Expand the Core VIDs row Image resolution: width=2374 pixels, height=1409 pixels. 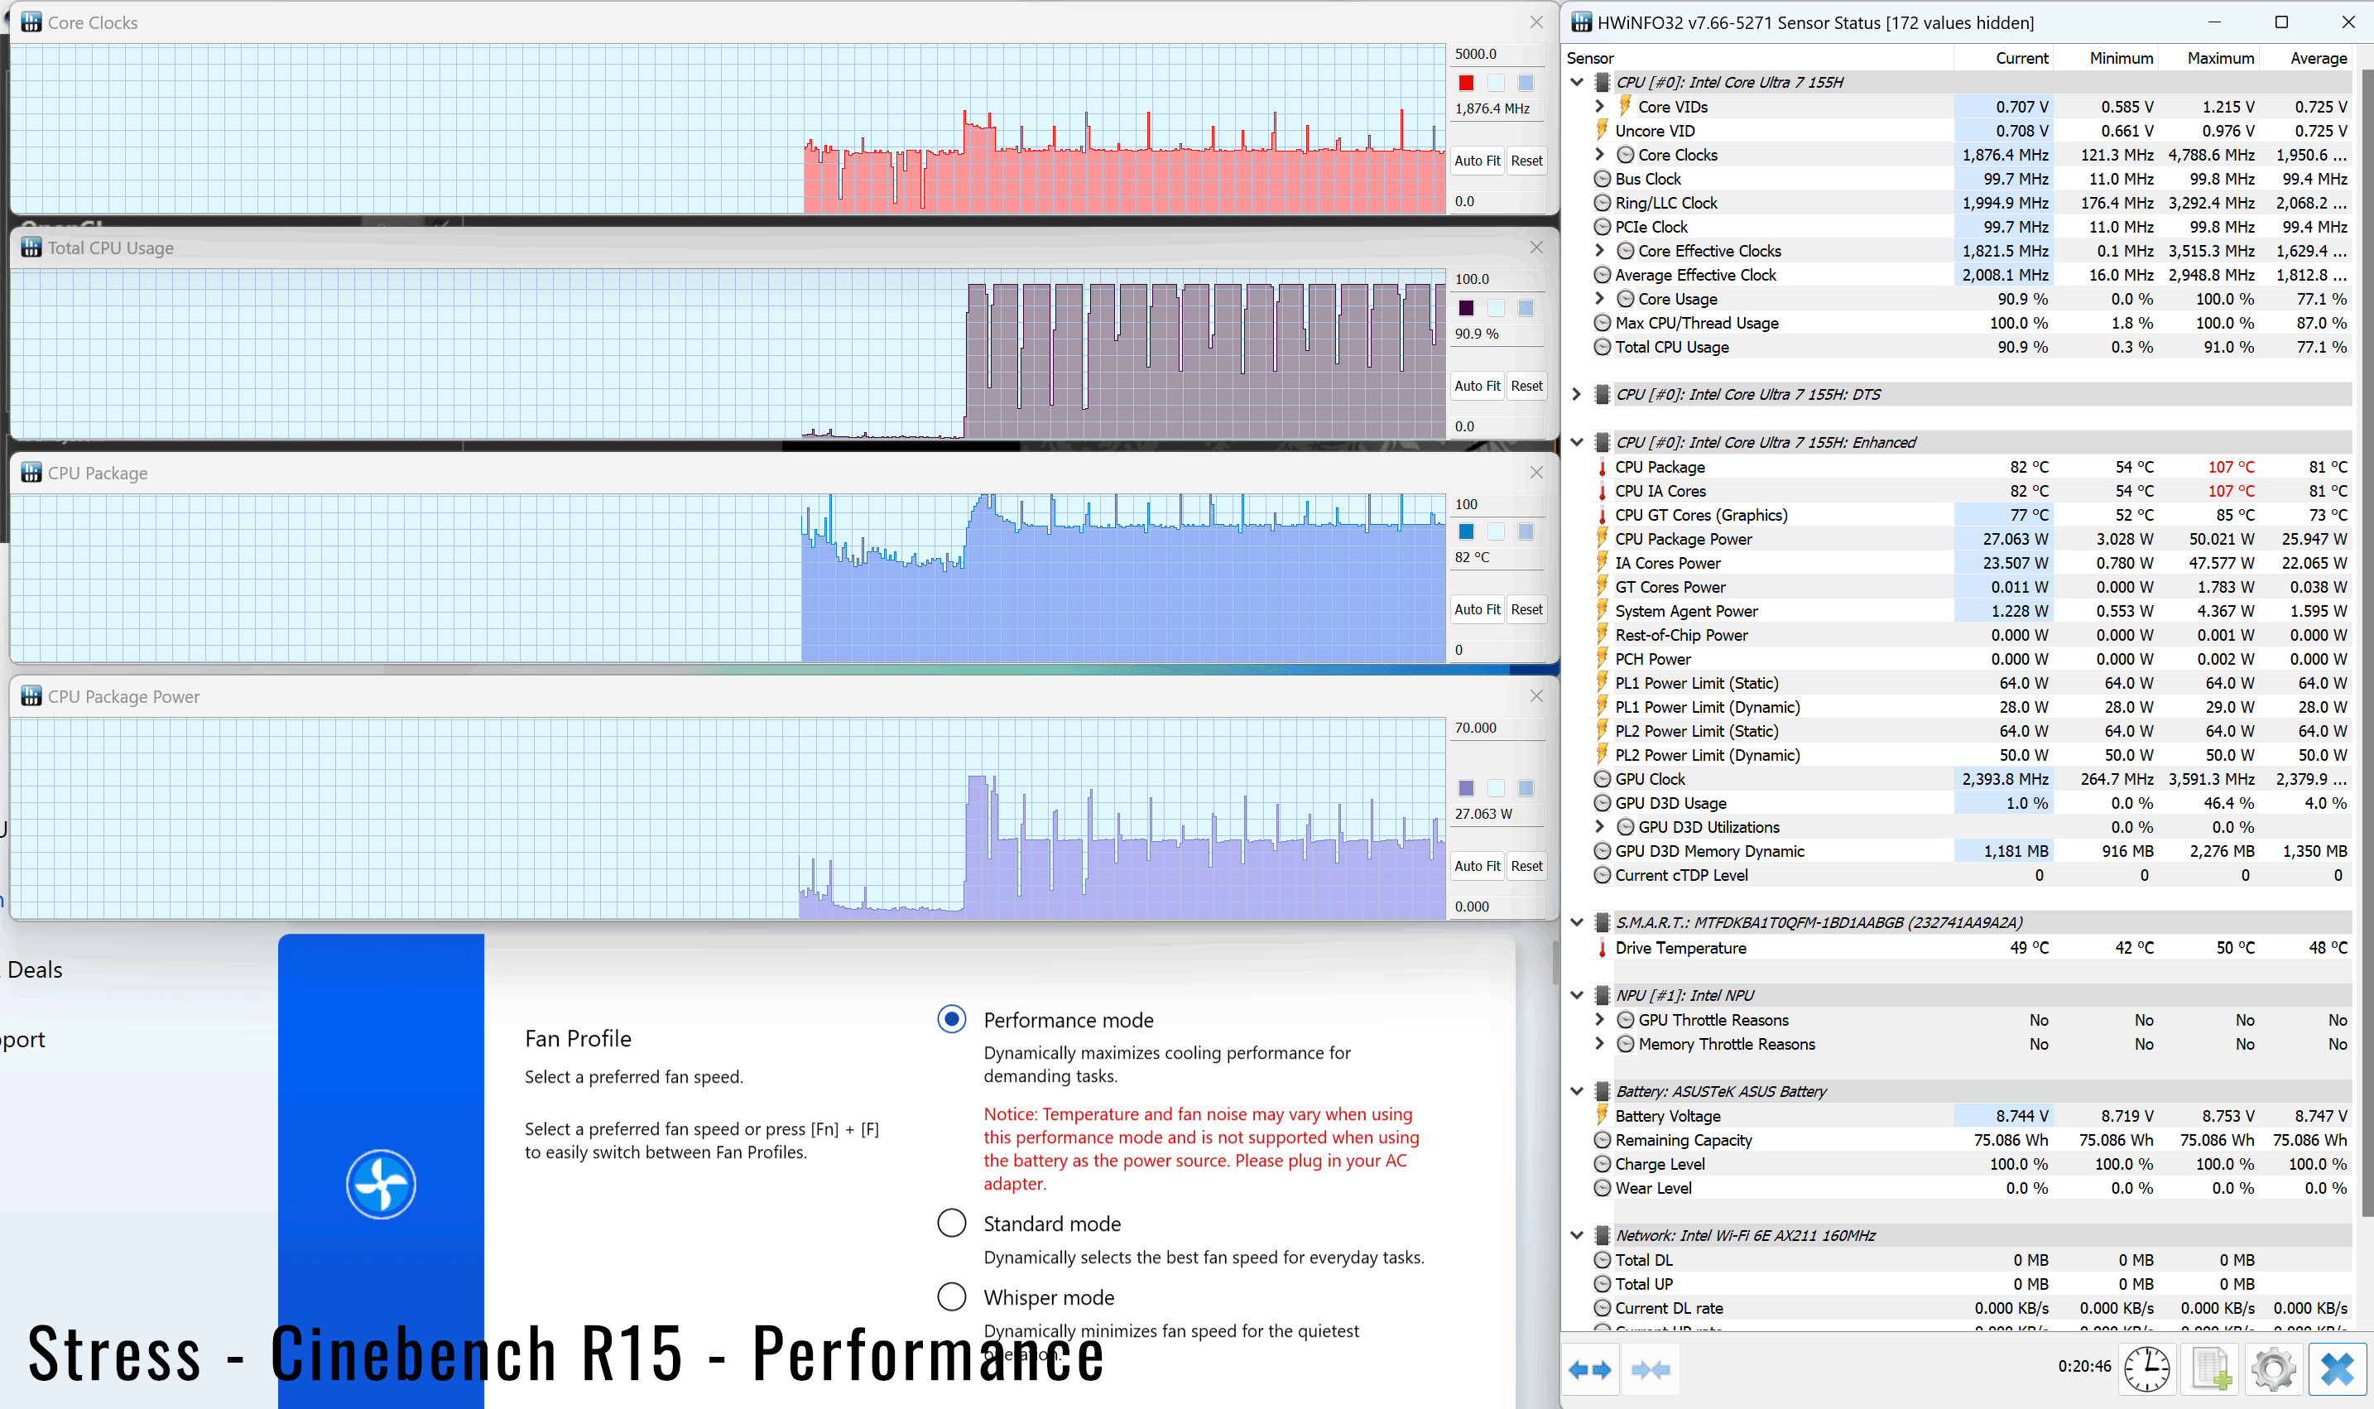pyautogui.click(x=1599, y=106)
